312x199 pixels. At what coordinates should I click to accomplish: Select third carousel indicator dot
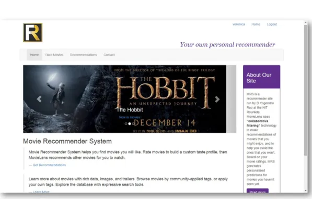tap(133, 123)
